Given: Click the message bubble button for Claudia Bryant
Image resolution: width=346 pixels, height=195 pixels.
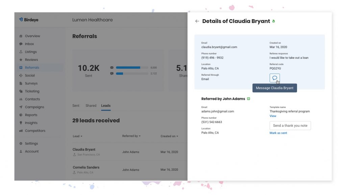Looking at the screenshot, I should 275,78.
